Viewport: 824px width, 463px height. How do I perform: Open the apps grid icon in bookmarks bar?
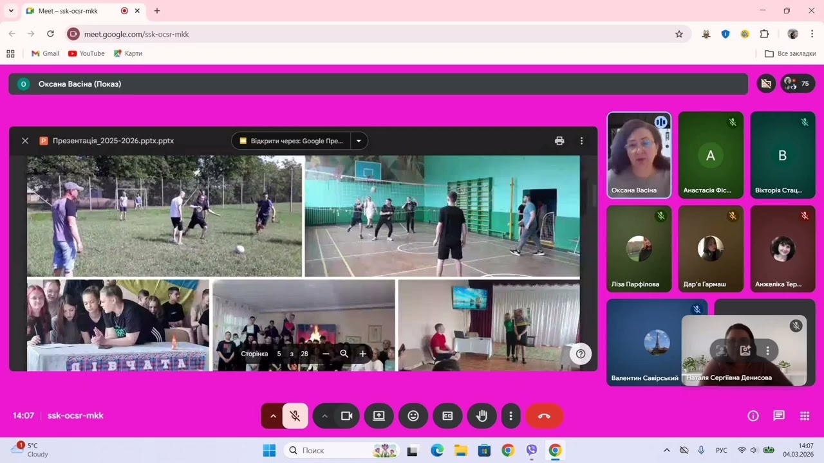[10, 53]
